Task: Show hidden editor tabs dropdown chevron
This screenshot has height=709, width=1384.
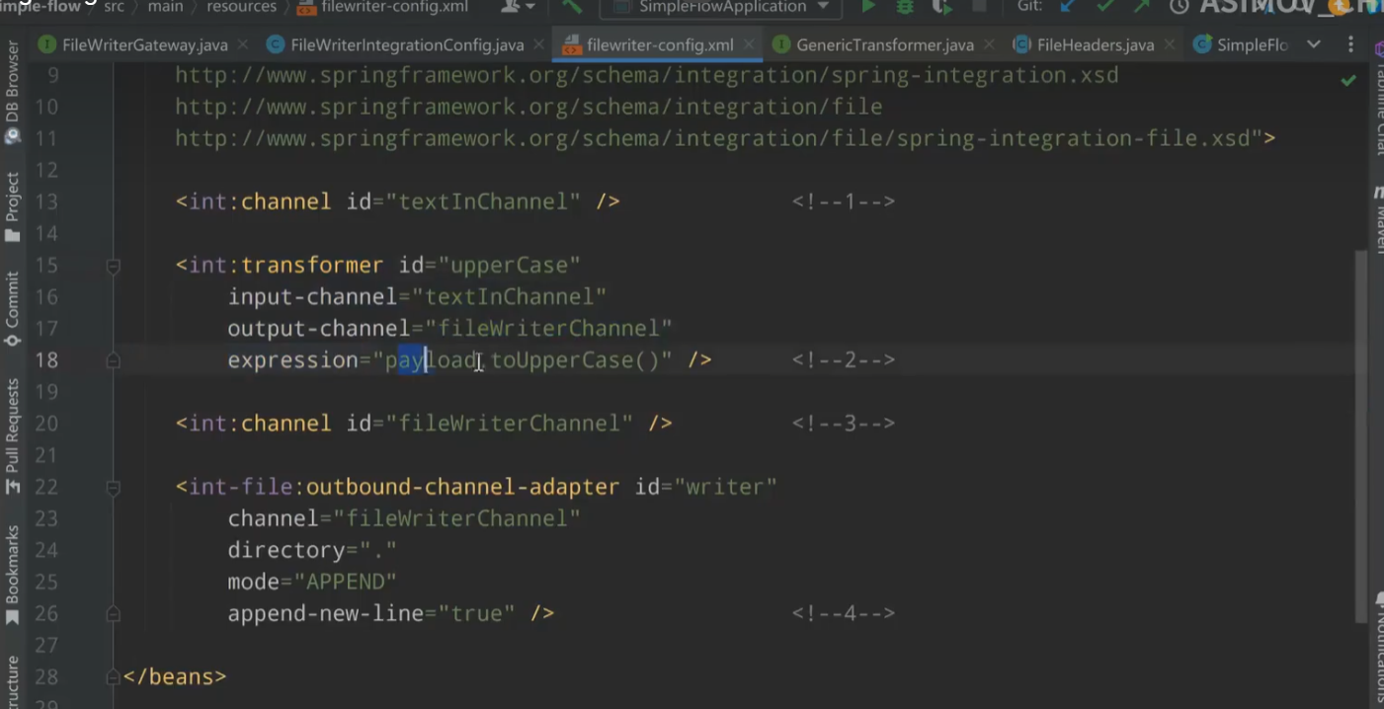Action: coord(1313,44)
